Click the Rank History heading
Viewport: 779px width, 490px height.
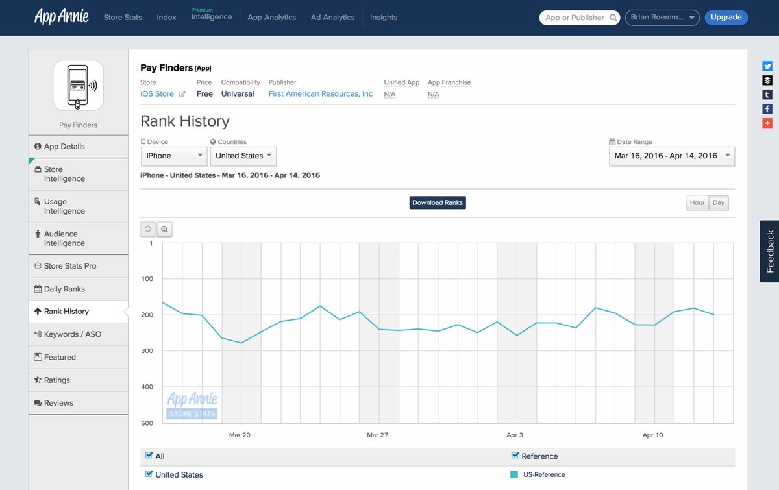(185, 121)
